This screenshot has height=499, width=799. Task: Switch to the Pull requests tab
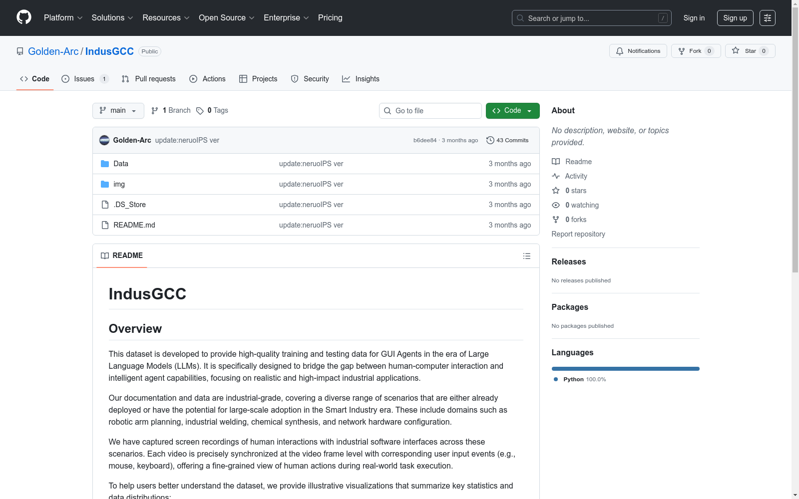point(149,79)
